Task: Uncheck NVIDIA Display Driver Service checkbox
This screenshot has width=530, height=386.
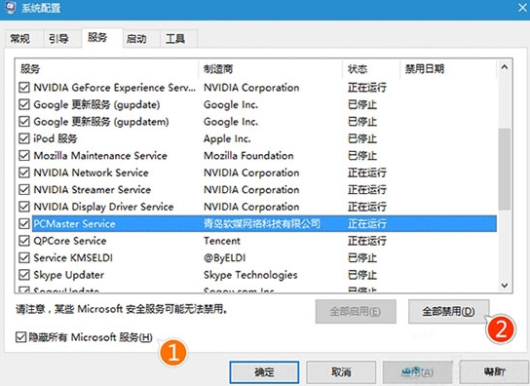Action: click(24, 207)
